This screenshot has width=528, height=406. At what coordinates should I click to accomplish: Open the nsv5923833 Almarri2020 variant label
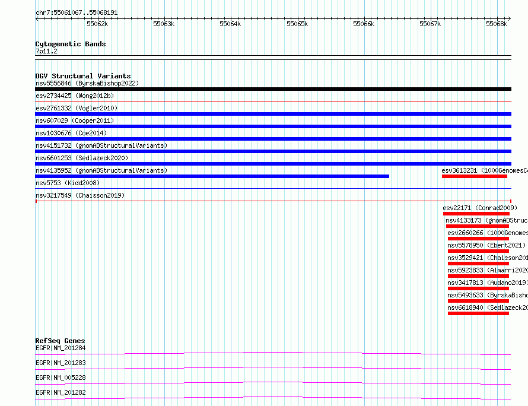(488, 270)
